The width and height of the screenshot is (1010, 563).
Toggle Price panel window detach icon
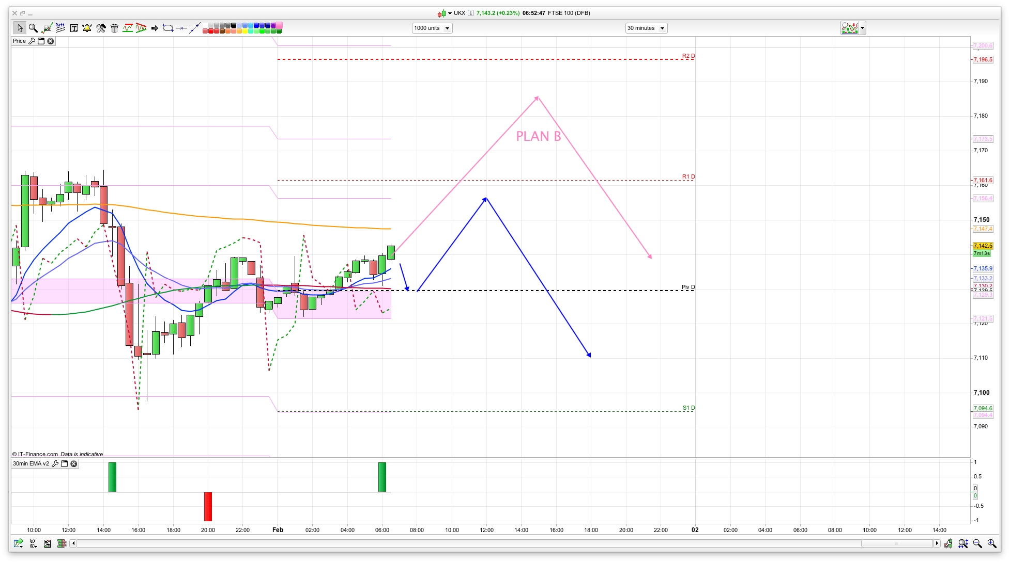41,41
